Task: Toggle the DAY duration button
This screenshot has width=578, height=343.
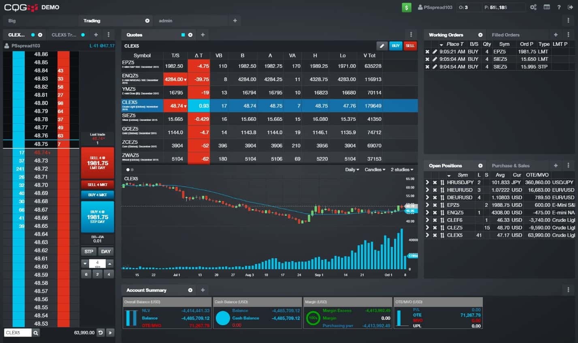Action: point(106,251)
